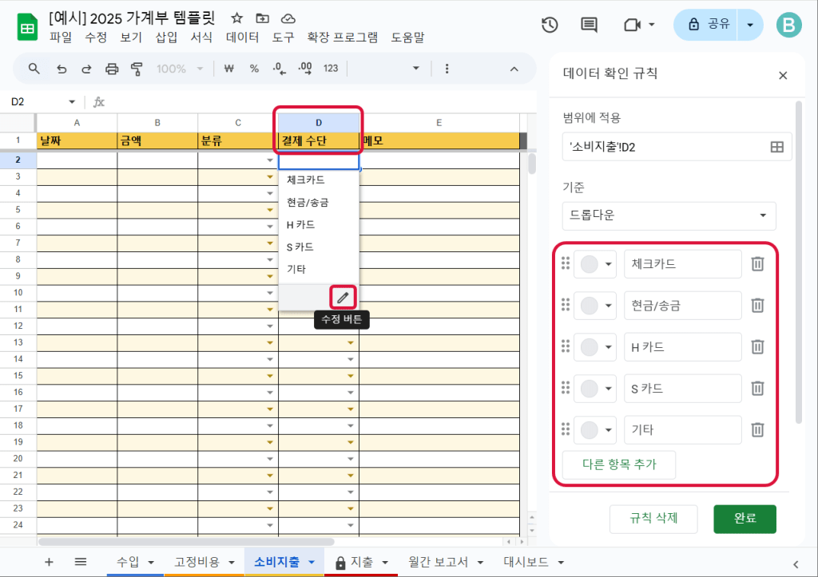Select 현금/송금 option in the dropdown list
818x577 pixels.
[308, 203]
